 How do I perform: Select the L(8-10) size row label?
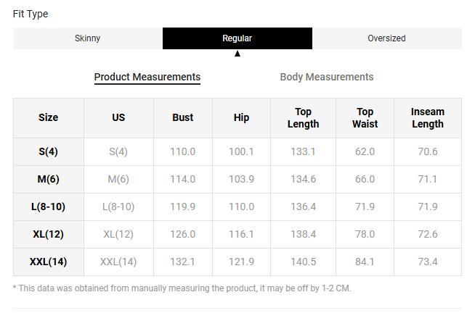[49, 206]
